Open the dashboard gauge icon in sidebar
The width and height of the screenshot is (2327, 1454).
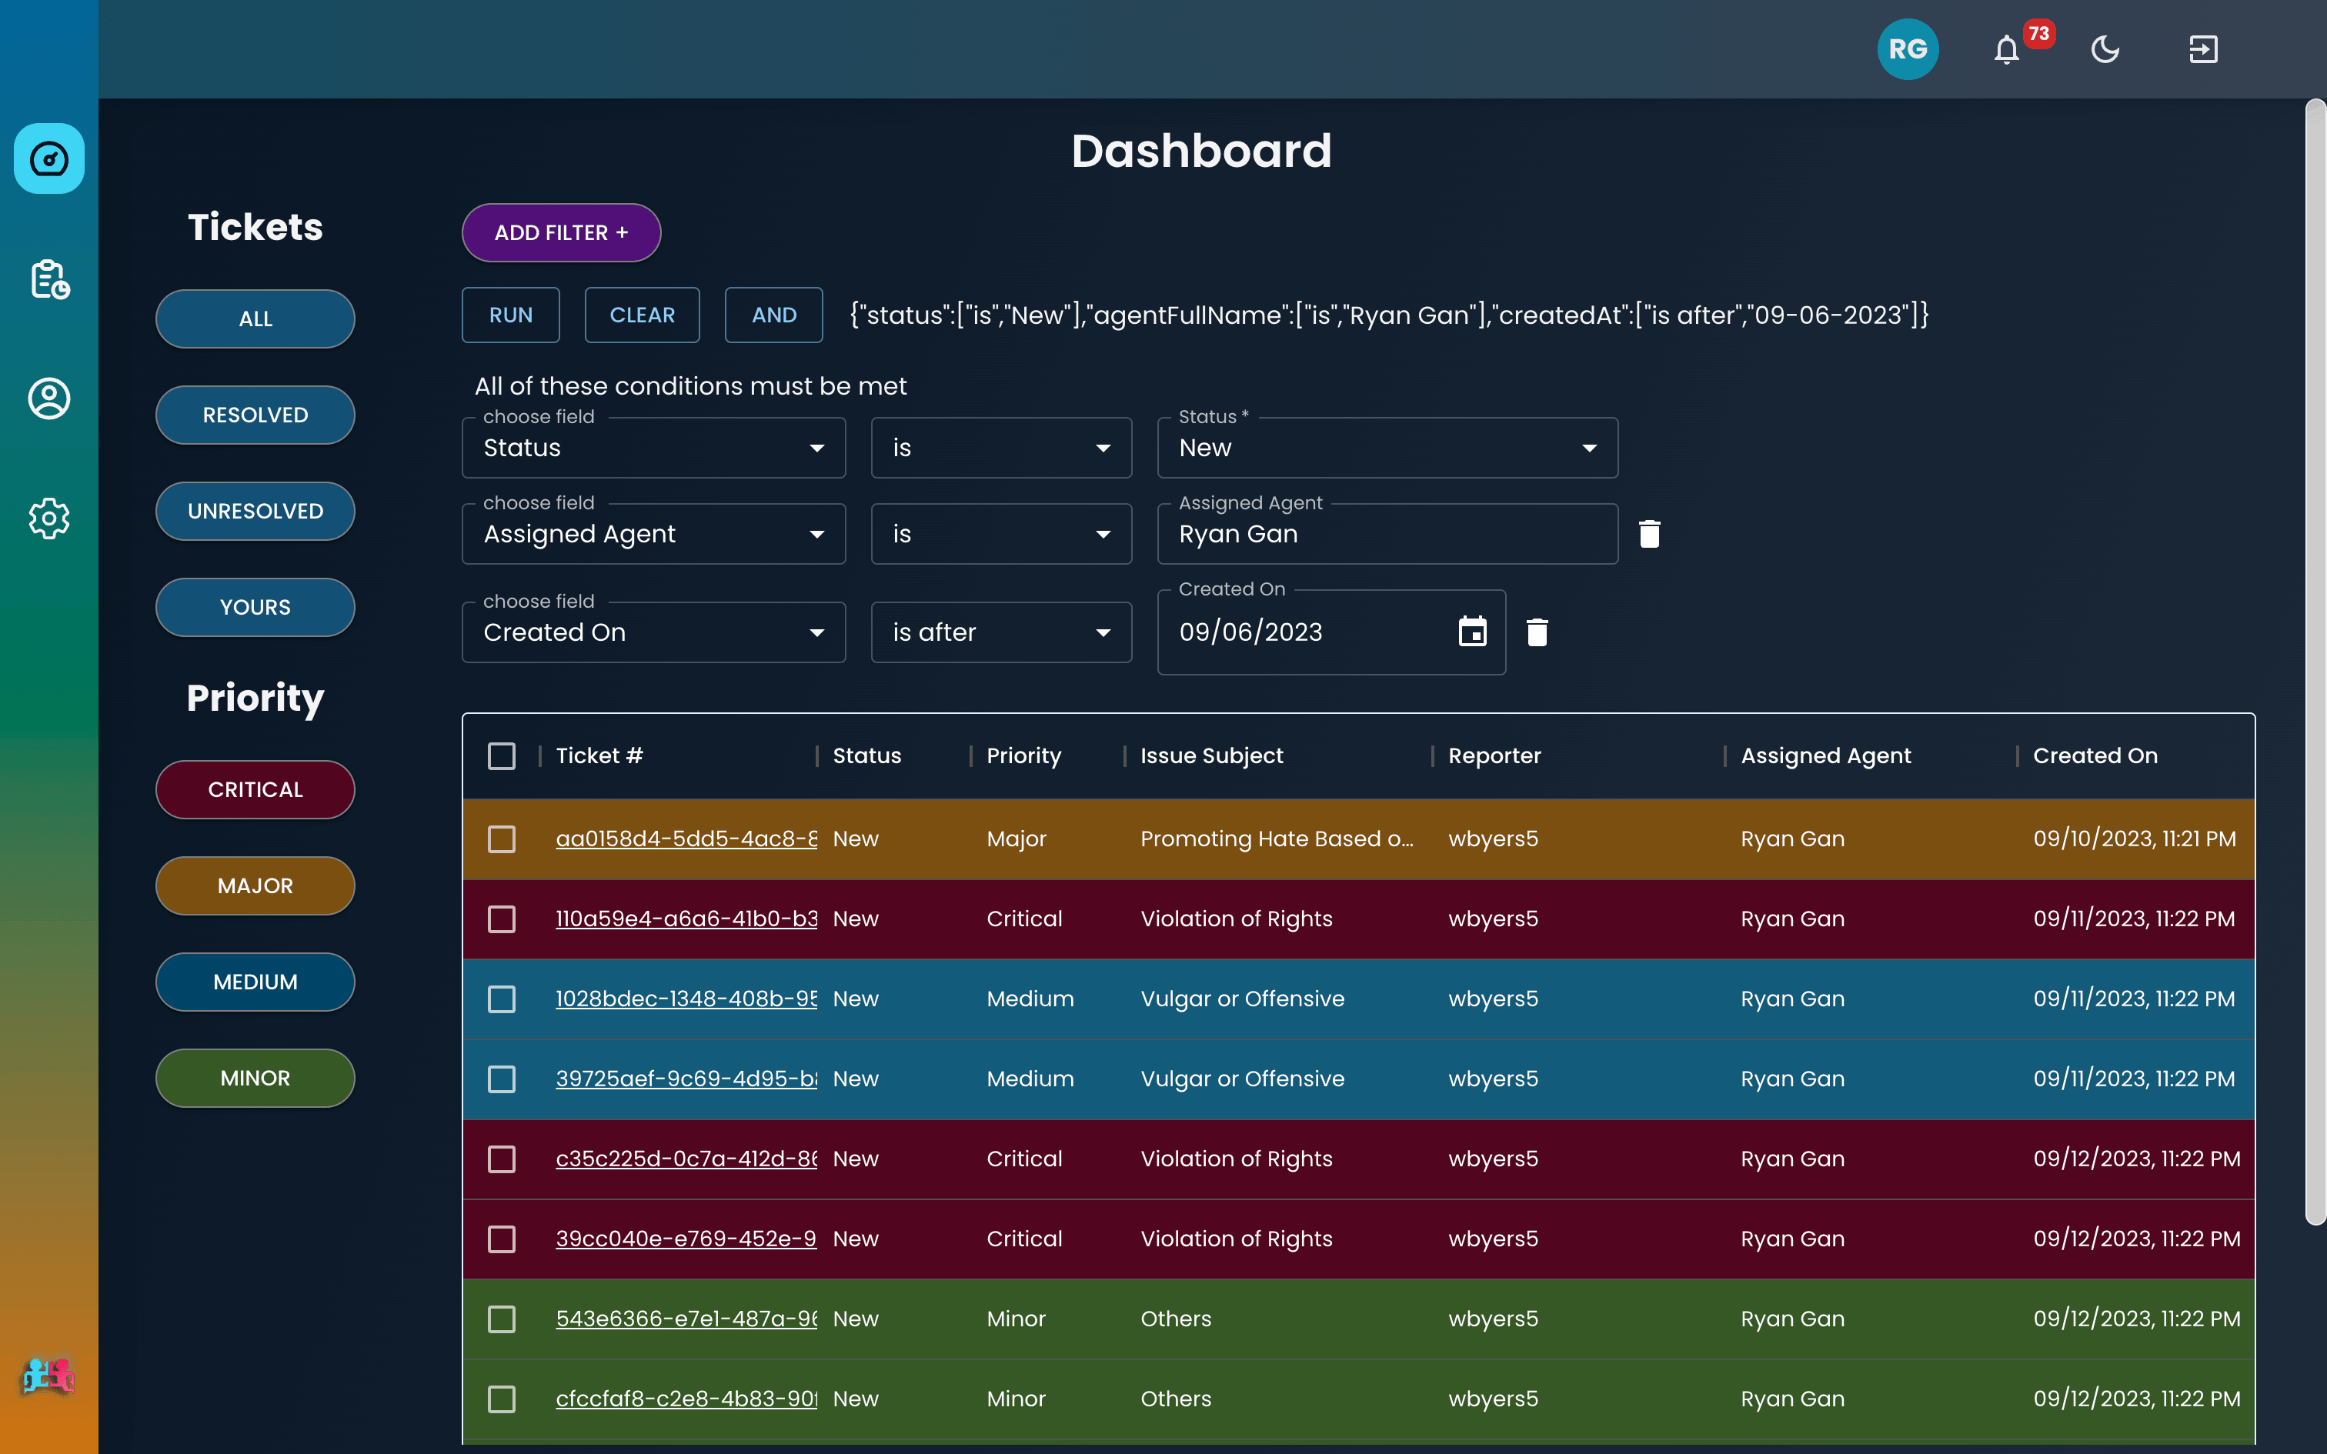[49, 158]
